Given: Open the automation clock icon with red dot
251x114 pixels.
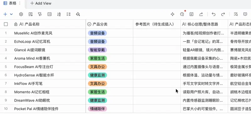Looking at the screenshot, I should [x=182, y=14].
